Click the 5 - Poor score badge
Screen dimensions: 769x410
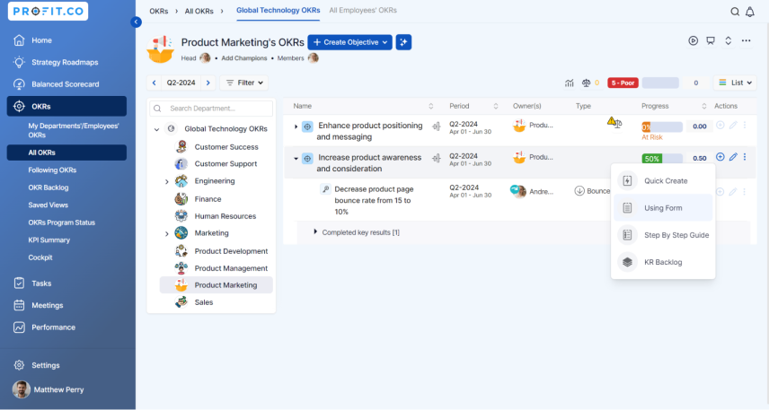(x=623, y=83)
